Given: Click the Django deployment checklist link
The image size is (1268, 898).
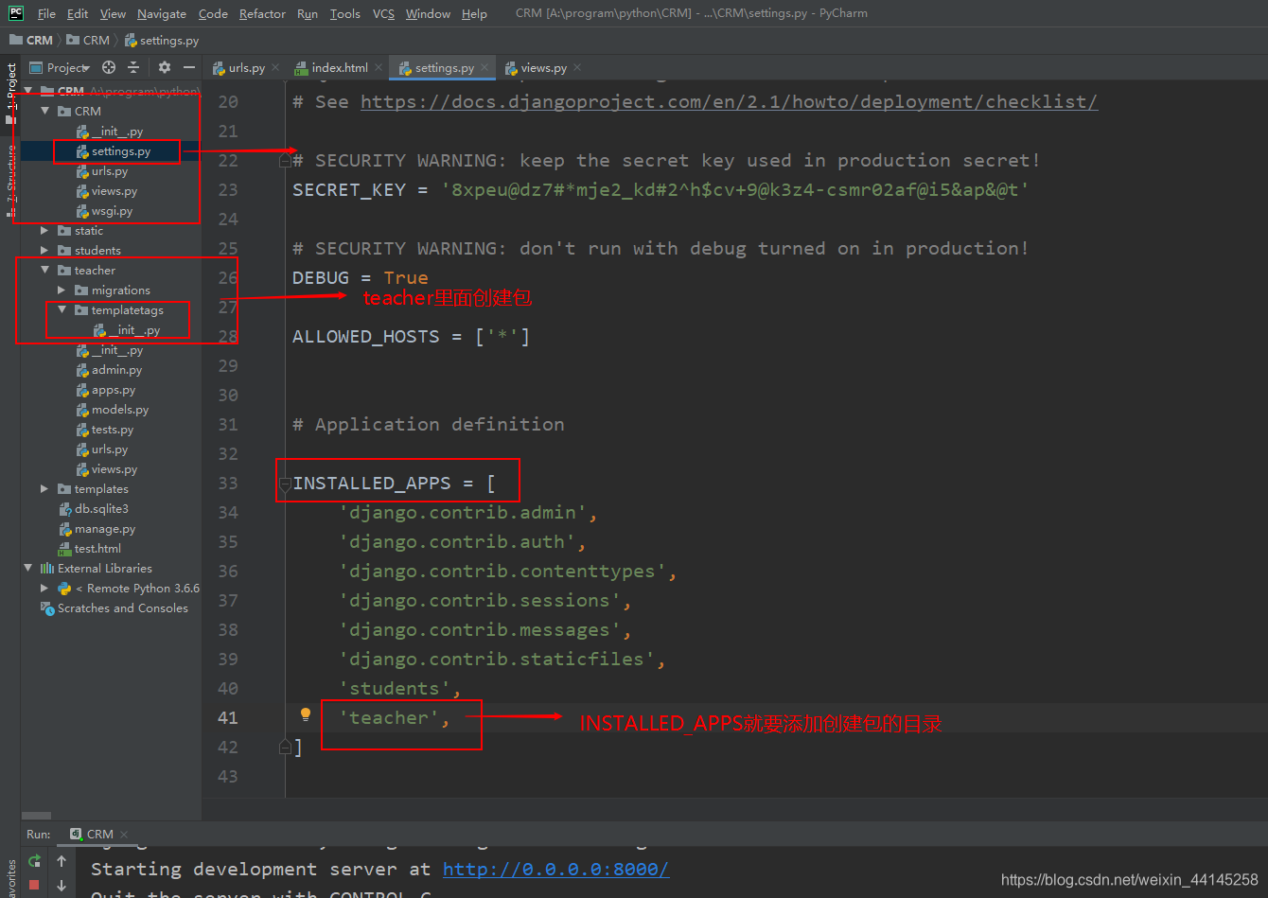Looking at the screenshot, I should click(729, 102).
